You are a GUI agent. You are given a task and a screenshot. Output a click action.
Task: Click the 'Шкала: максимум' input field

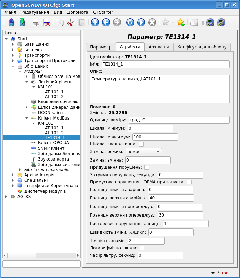click(155, 137)
